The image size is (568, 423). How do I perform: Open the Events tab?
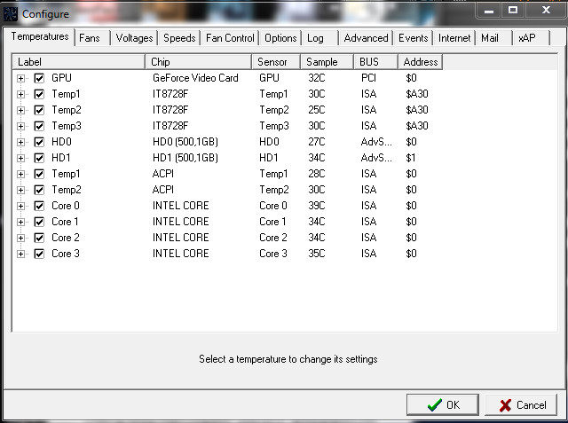tap(414, 38)
